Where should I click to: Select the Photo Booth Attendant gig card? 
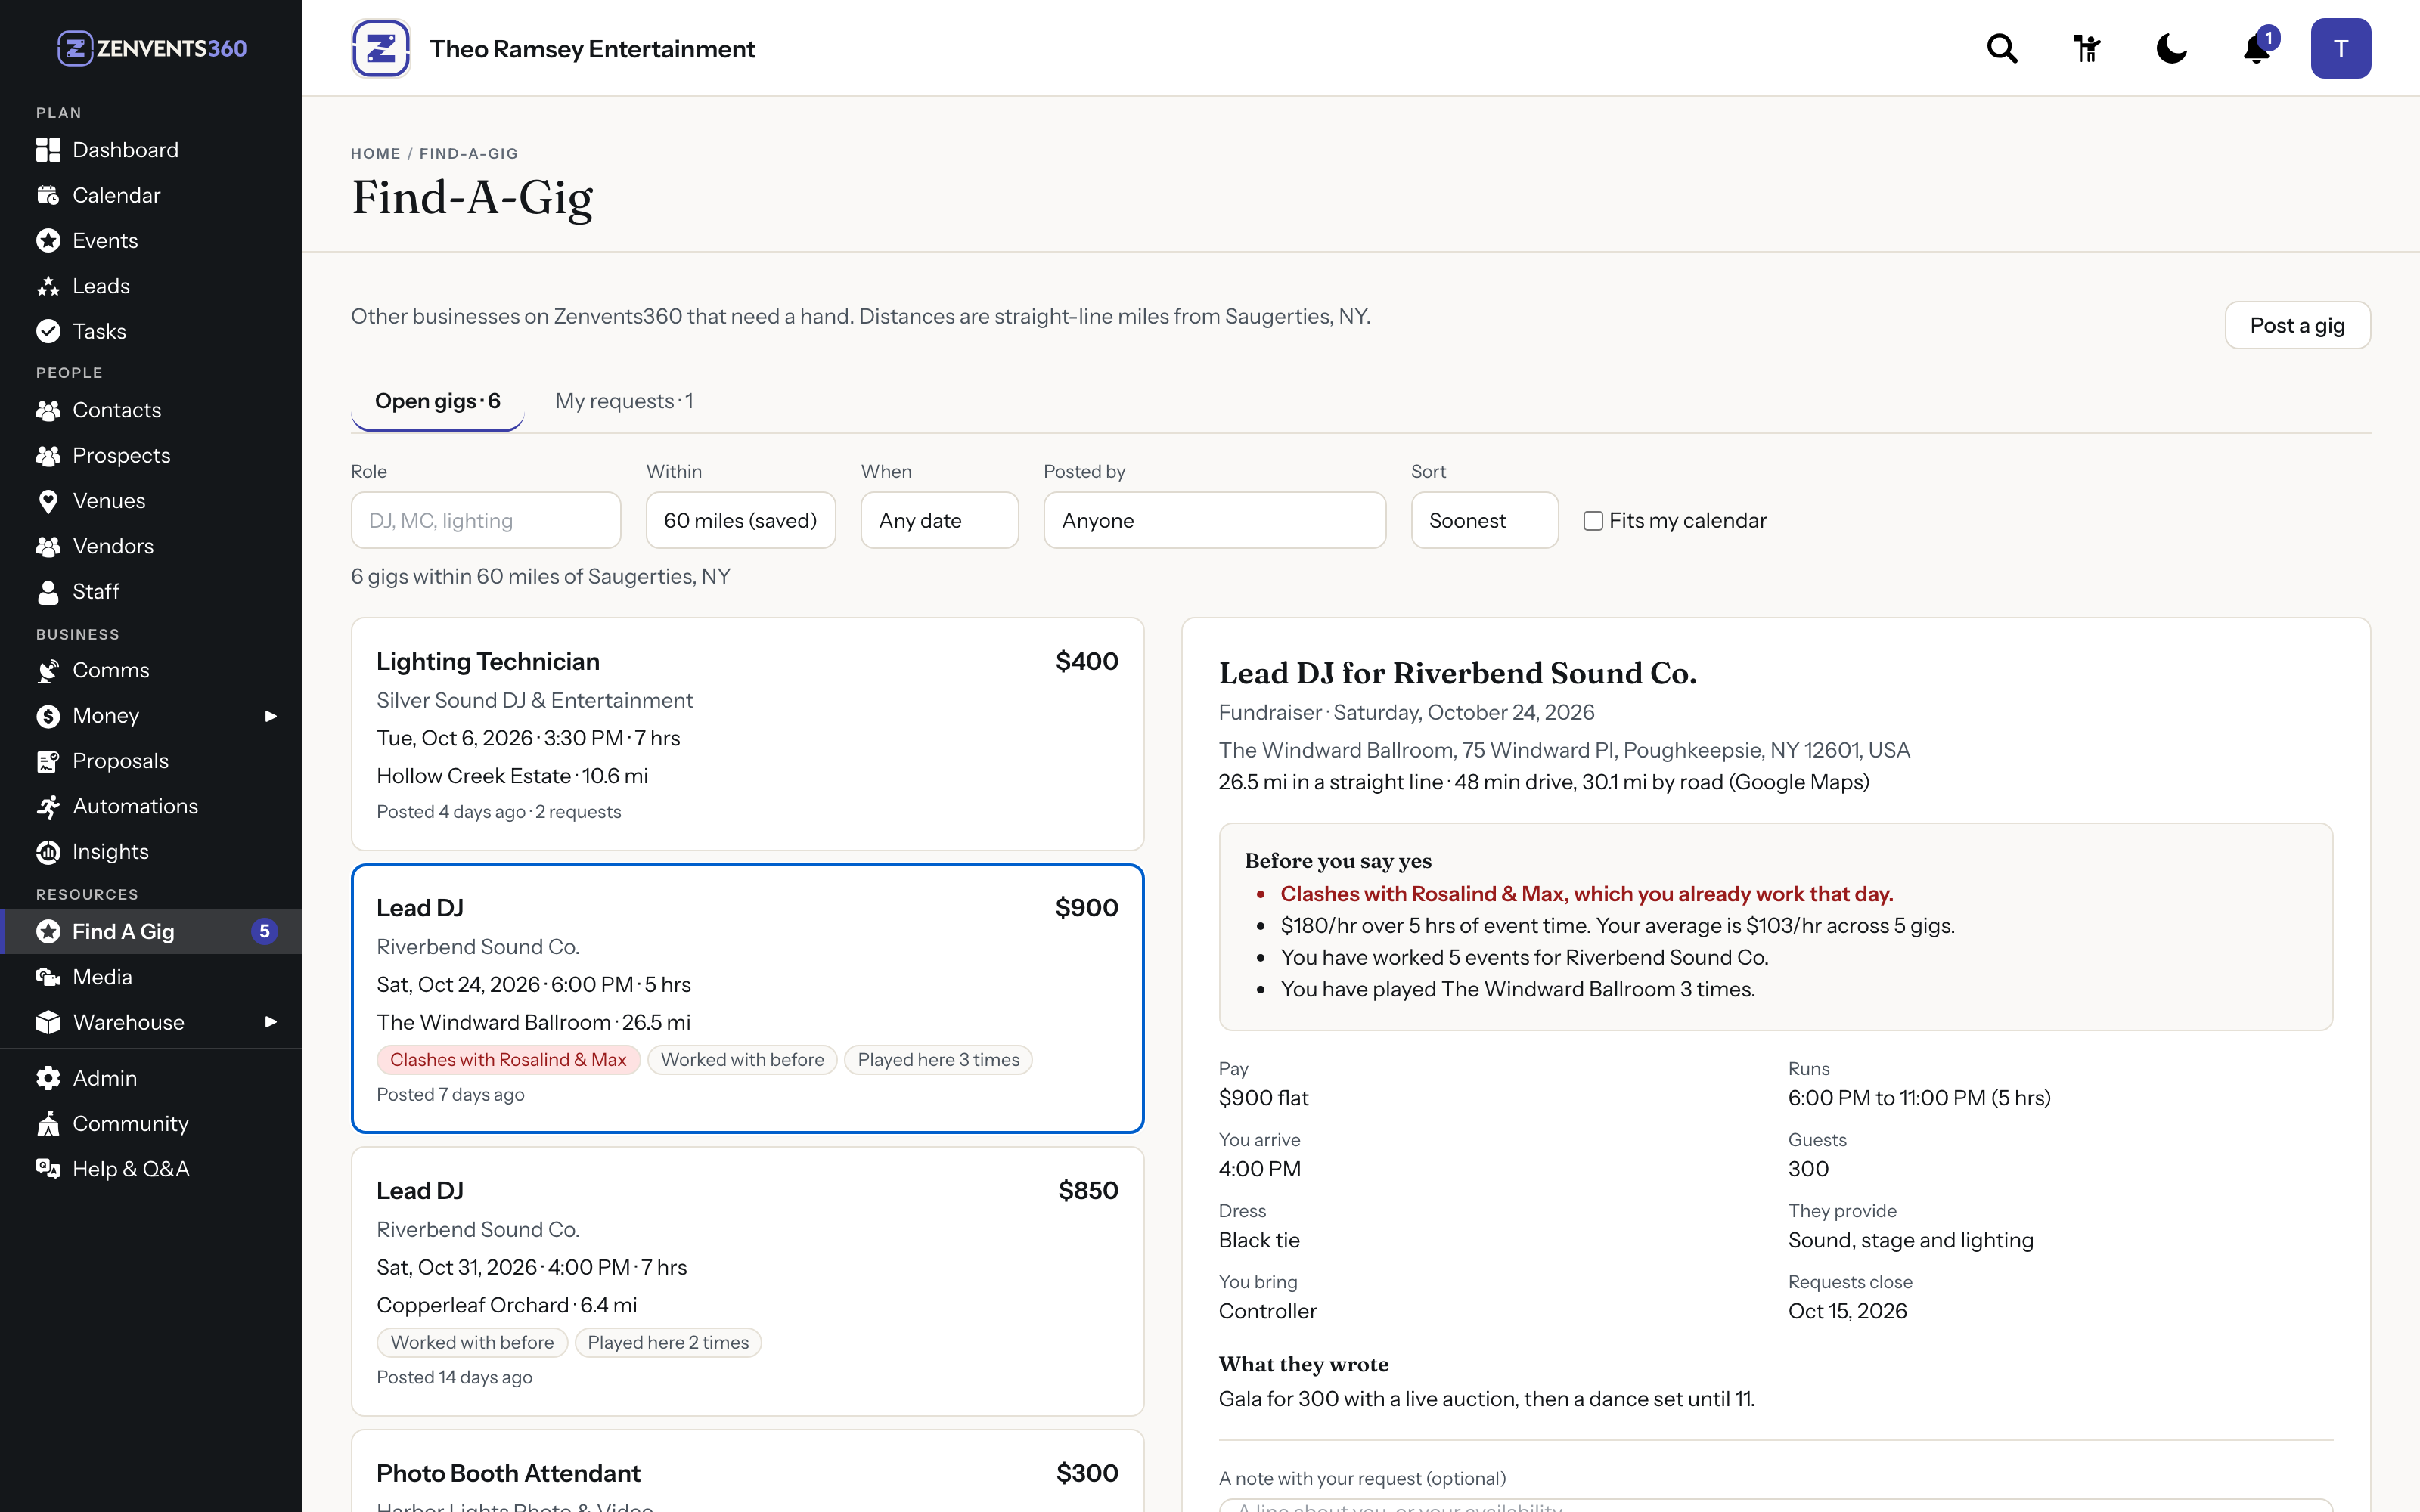[x=748, y=1472]
